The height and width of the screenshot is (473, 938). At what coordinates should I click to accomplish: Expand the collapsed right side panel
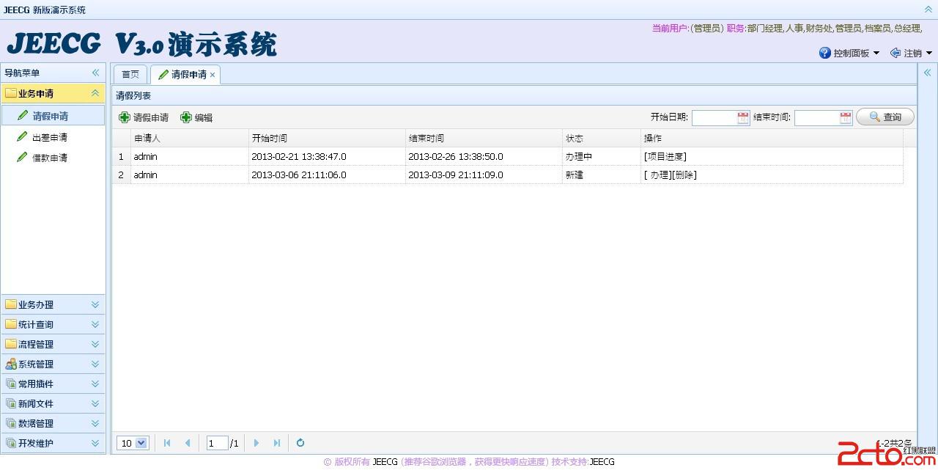pyautogui.click(x=927, y=73)
